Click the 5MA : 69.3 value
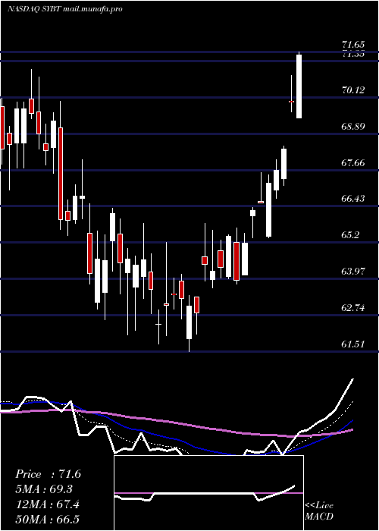Viewport: 379px width, 531px height. pos(45,489)
